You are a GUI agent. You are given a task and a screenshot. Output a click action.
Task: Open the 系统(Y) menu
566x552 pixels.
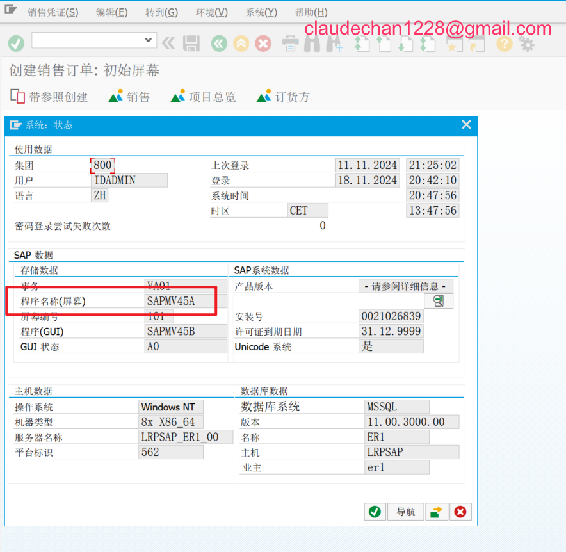pos(261,12)
